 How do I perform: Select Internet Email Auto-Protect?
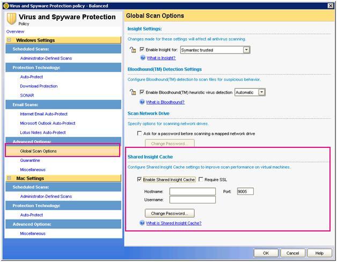(43, 114)
